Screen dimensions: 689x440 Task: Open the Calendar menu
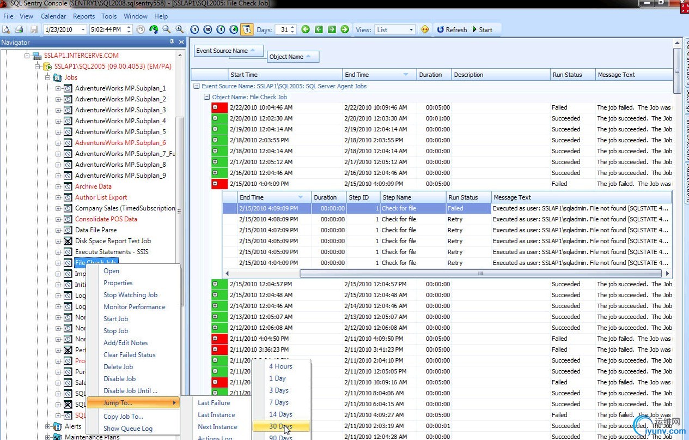[53, 16]
